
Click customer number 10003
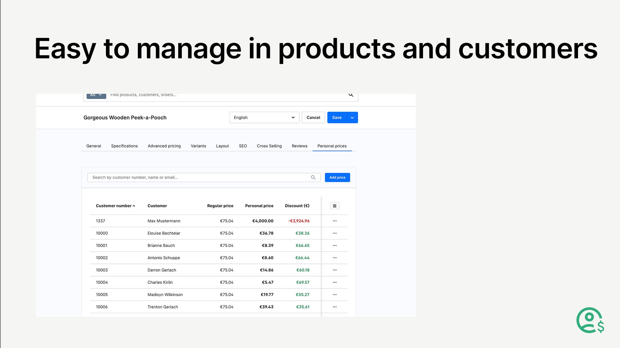102,270
